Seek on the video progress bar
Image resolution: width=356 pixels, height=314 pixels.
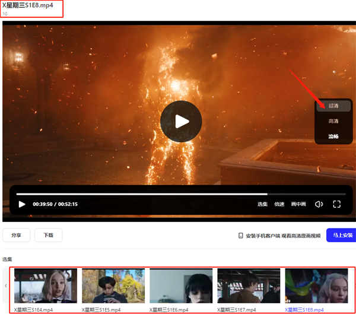coord(181,194)
